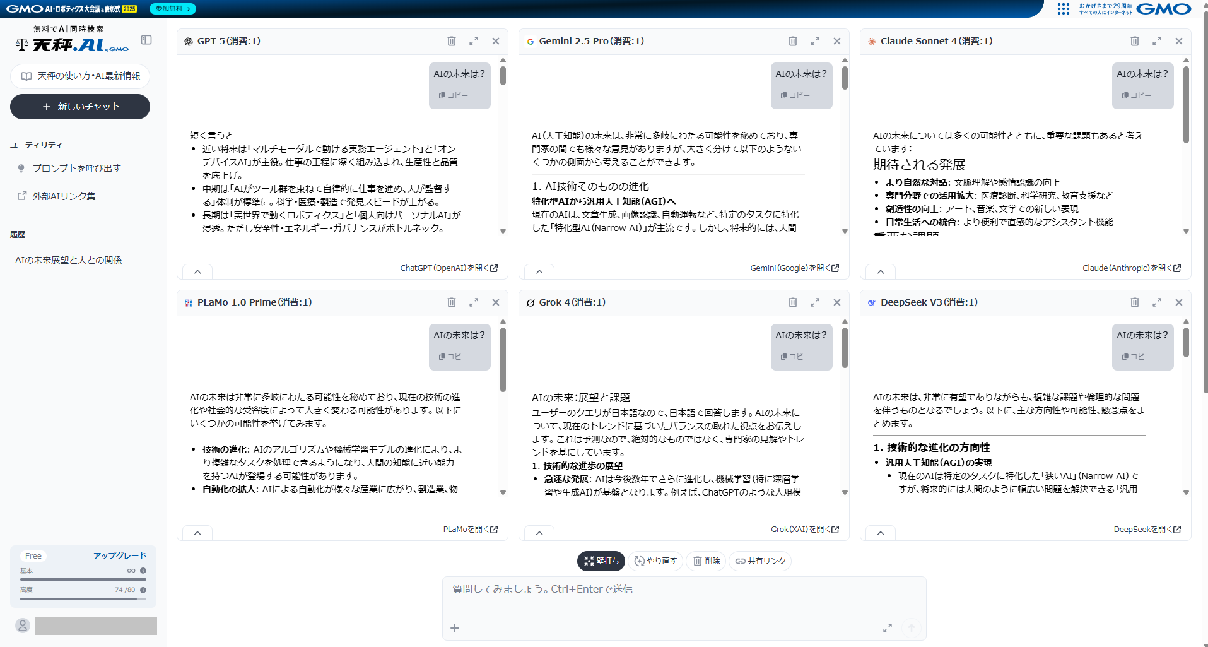The width and height of the screenshot is (1208, 647).
Task: Collapse the GPT 5 panel with chevron
Action: 197,271
